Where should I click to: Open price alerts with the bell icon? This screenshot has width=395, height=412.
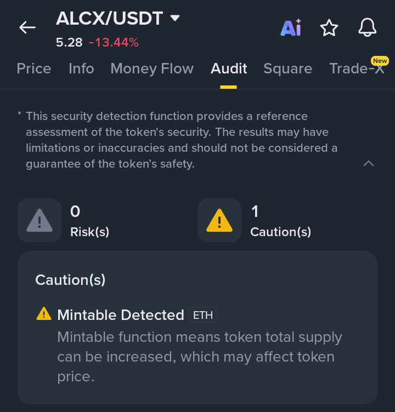tap(368, 27)
